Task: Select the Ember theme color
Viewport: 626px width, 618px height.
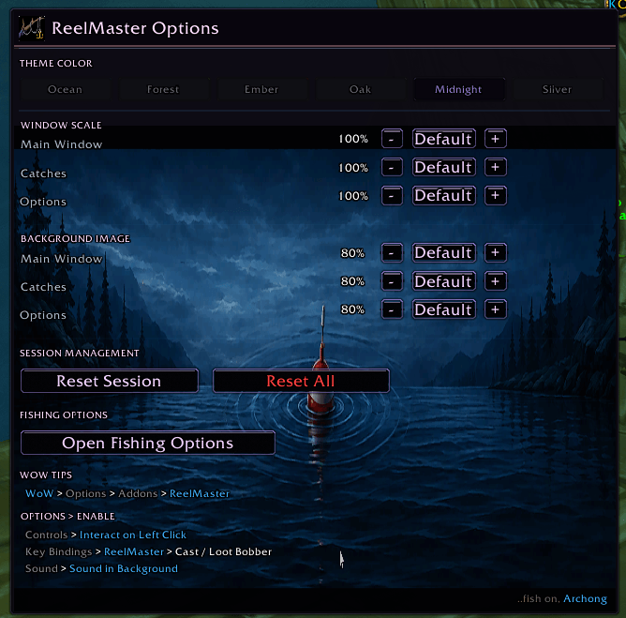Action: pyautogui.click(x=261, y=89)
